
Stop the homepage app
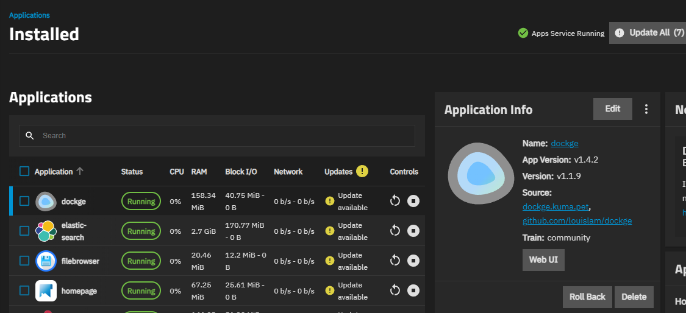pyautogui.click(x=413, y=290)
